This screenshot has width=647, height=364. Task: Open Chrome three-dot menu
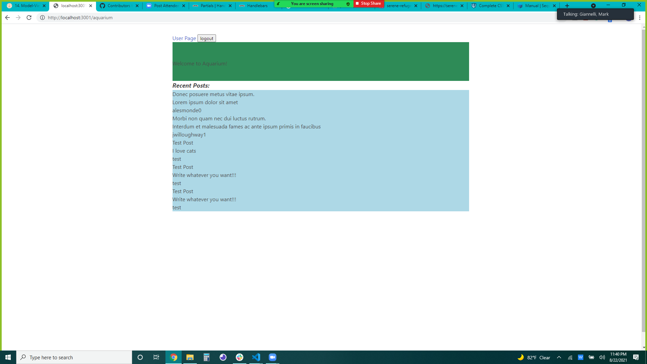point(640,18)
